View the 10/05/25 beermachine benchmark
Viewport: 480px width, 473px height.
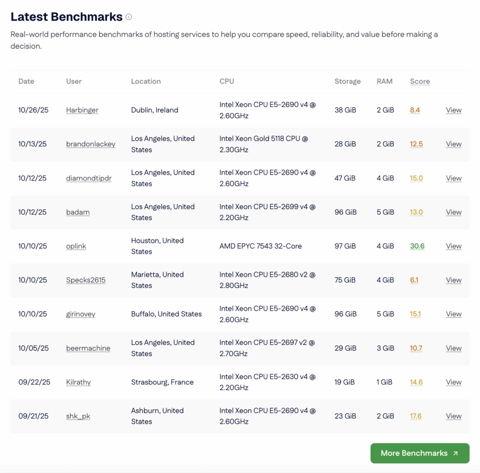tap(453, 348)
